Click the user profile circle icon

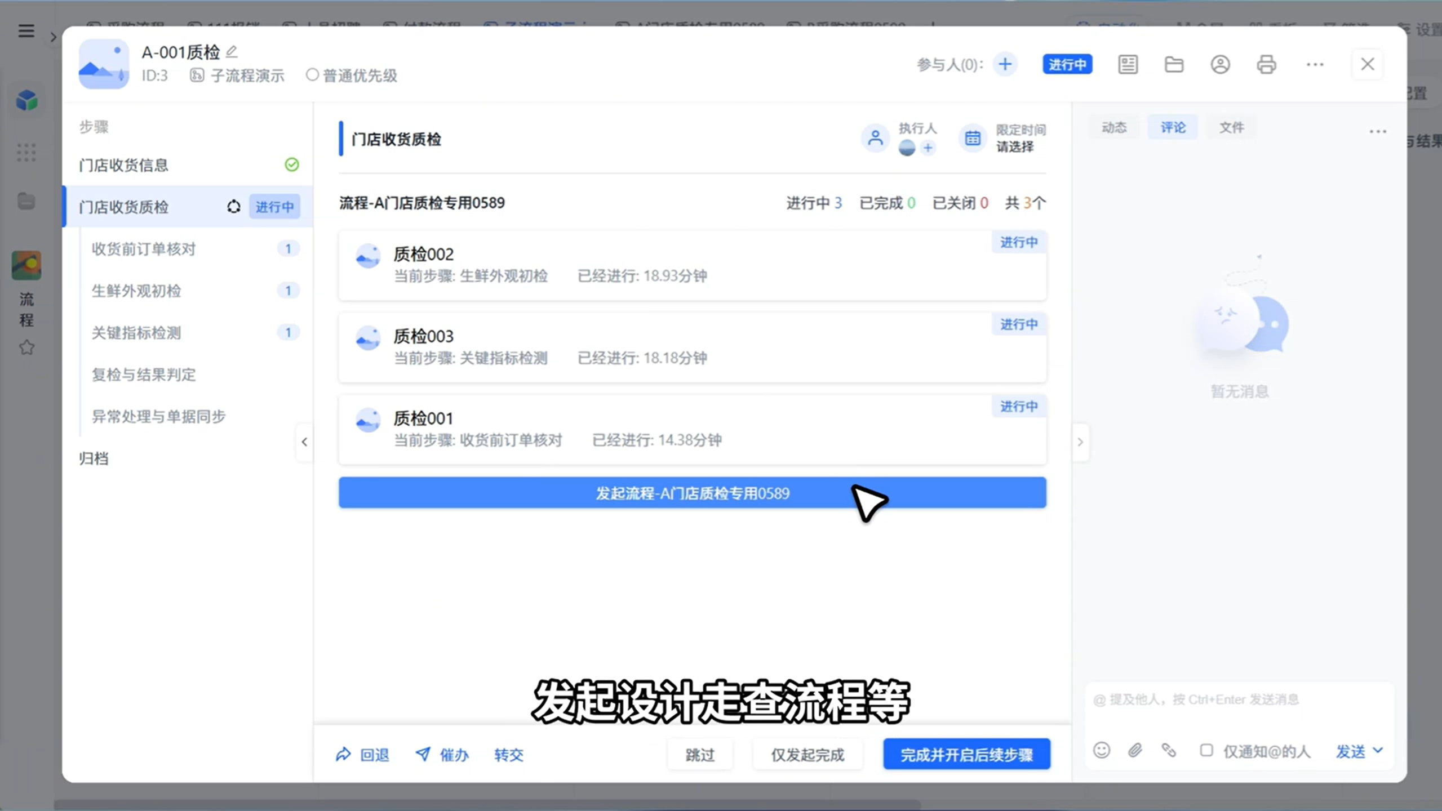coord(1220,64)
